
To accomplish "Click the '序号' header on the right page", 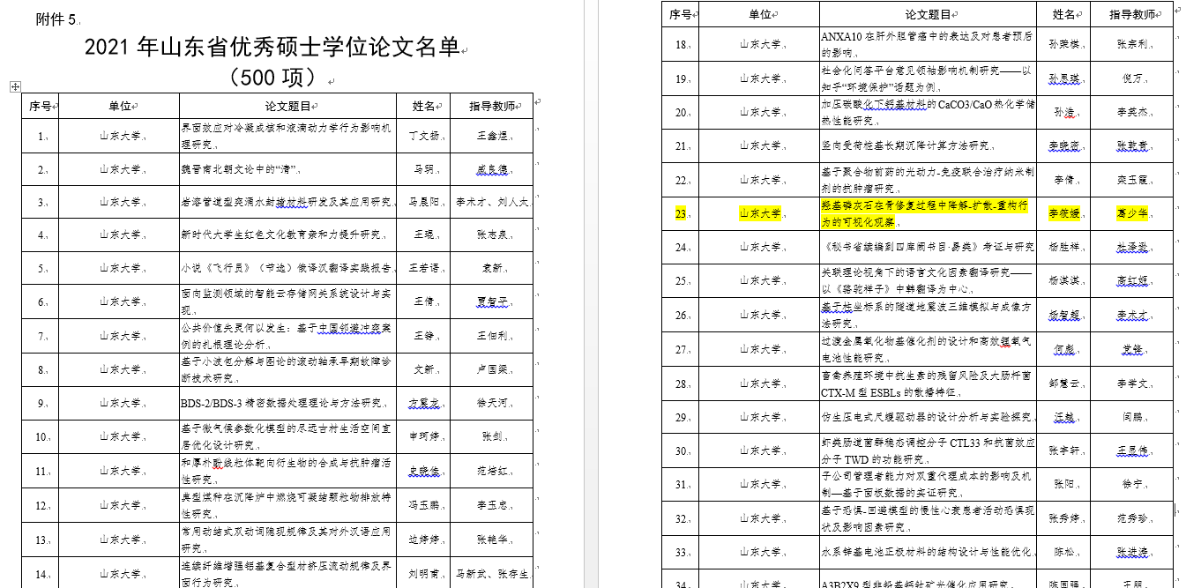I will pyautogui.click(x=681, y=14).
